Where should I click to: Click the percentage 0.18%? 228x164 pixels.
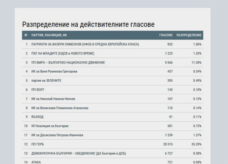[x=197, y=90]
